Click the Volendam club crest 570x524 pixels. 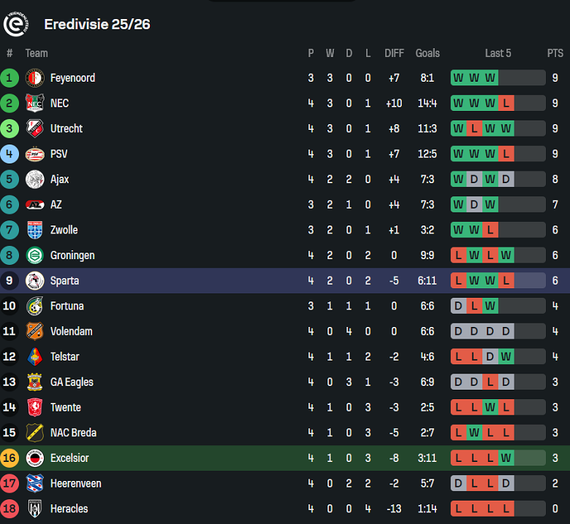pyautogui.click(x=34, y=331)
